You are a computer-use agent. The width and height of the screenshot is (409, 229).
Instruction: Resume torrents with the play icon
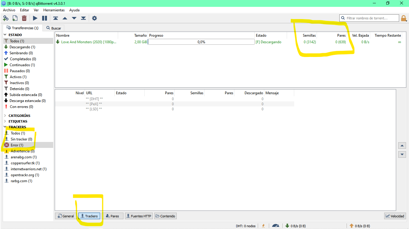pos(35,18)
